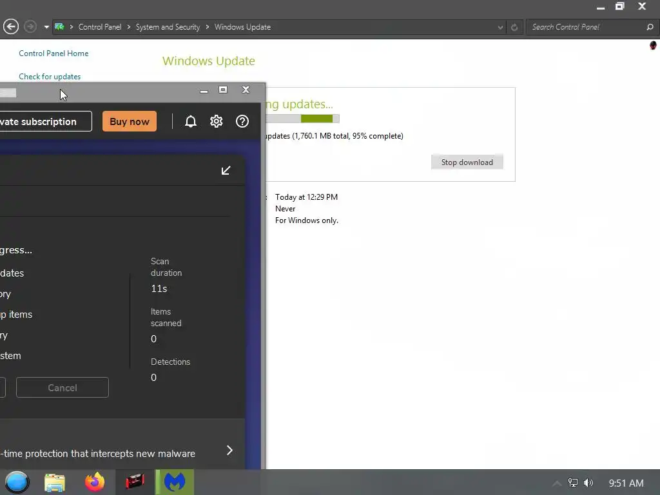Click the search magnifier icon
The height and width of the screenshot is (495, 660).
(650, 27)
